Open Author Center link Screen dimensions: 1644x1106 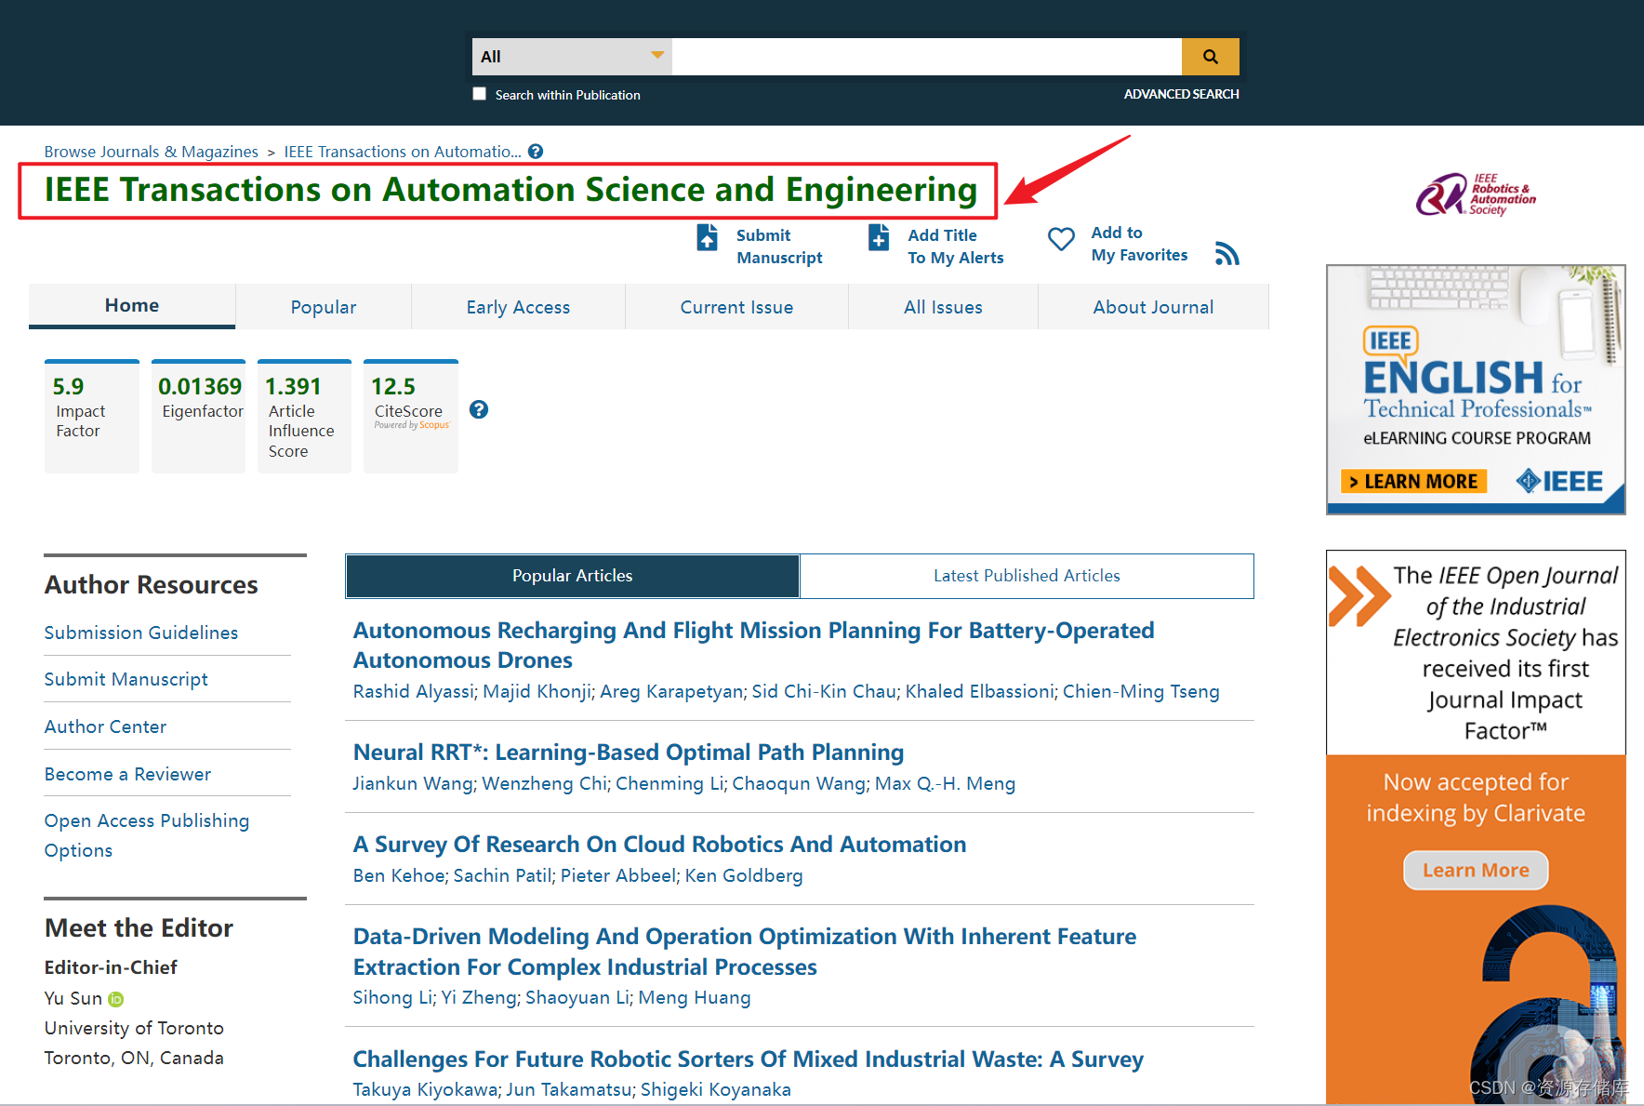105,726
